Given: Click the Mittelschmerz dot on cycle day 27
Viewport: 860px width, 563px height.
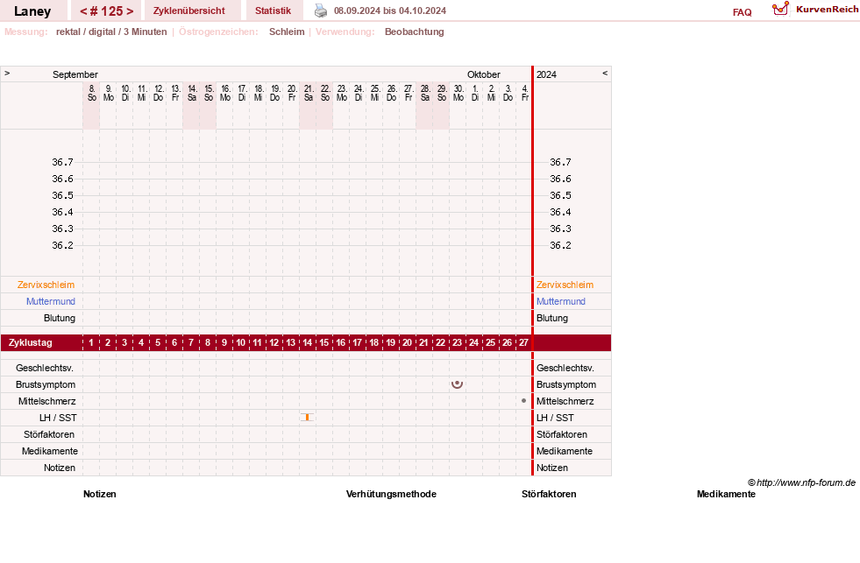Looking at the screenshot, I should pyautogui.click(x=523, y=401).
